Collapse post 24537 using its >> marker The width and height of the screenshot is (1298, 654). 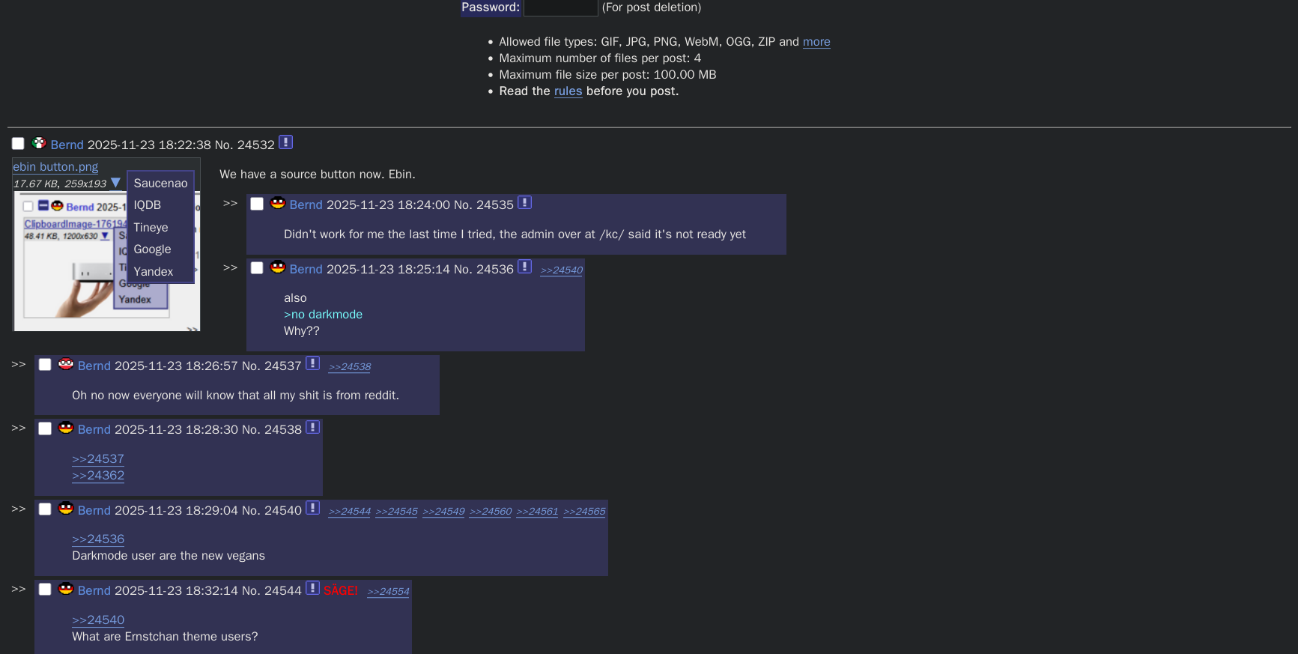(19, 364)
